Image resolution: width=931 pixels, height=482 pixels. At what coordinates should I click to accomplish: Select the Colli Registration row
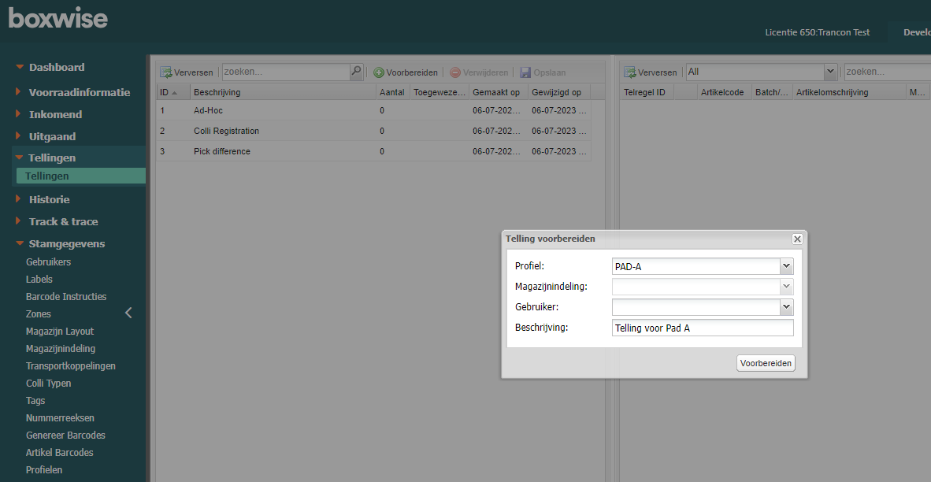point(226,131)
